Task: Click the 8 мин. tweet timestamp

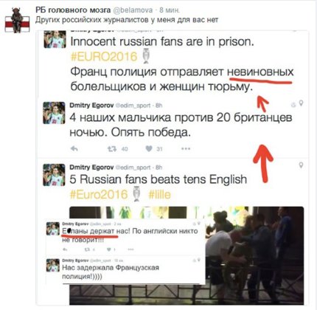Action: pos(170,10)
